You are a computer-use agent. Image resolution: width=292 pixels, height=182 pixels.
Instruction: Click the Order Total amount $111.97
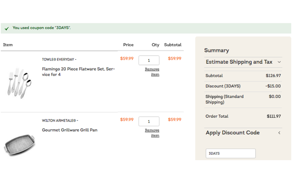pyautogui.click(x=274, y=116)
